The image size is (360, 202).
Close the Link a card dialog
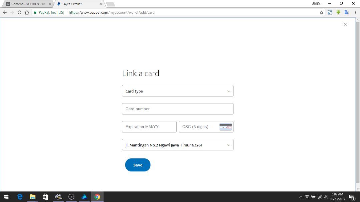[345, 25]
